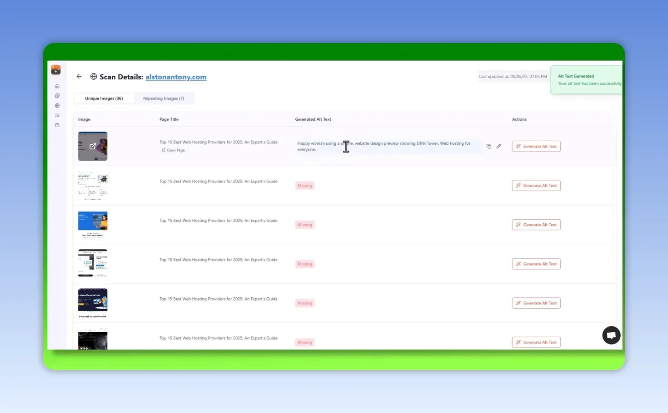Open the Home icon in sidebar
668x413 pixels.
[x=57, y=86]
